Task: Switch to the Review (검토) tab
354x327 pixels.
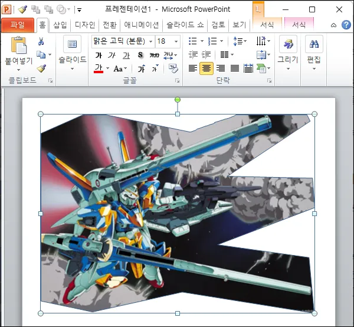Action: tap(218, 25)
